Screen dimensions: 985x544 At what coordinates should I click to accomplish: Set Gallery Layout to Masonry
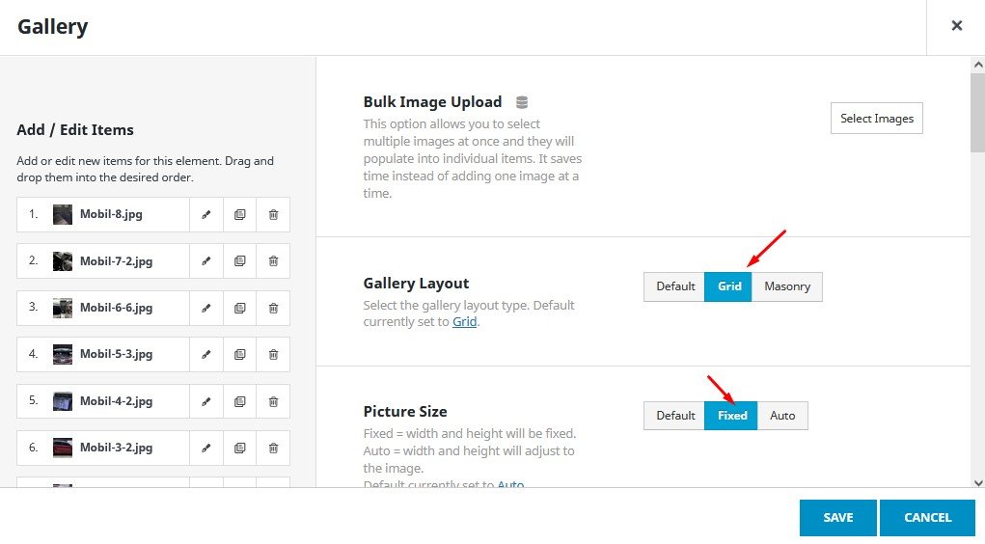click(787, 286)
